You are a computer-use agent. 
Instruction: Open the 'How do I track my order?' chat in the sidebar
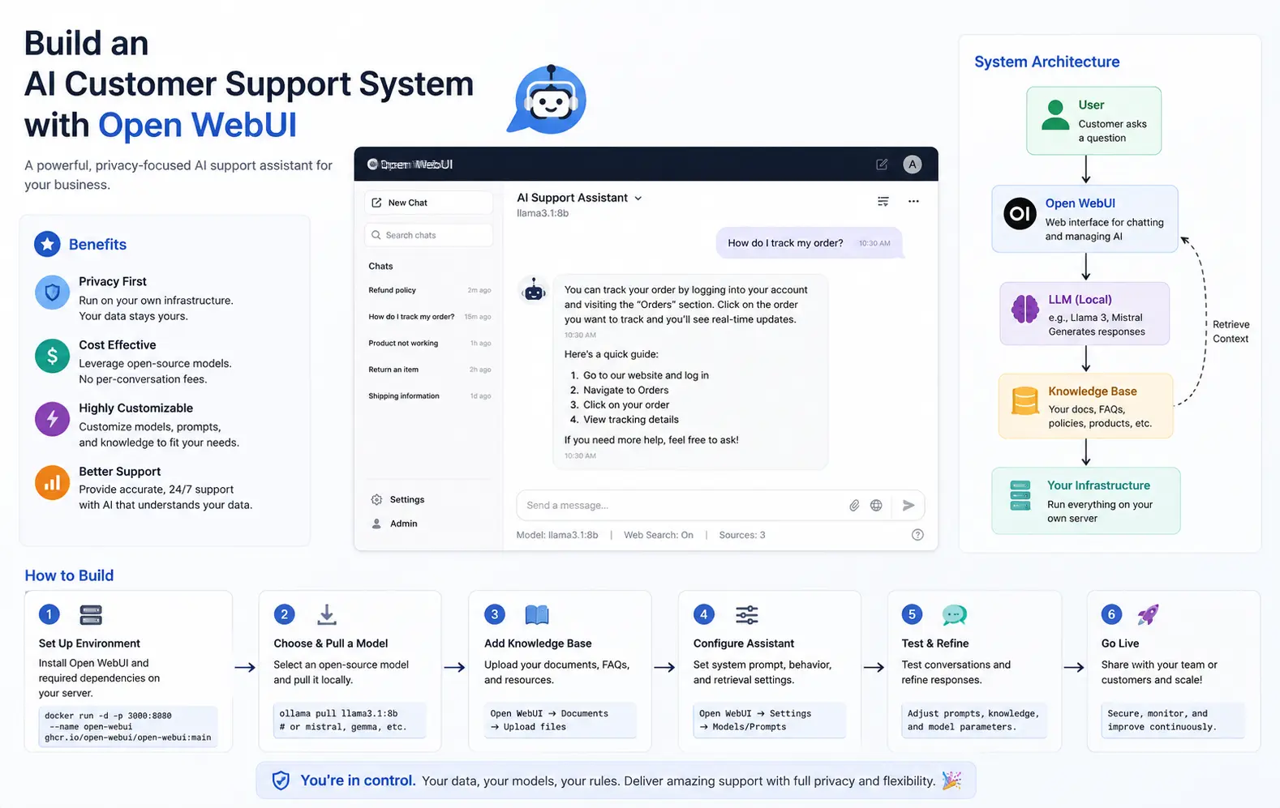[x=429, y=317]
